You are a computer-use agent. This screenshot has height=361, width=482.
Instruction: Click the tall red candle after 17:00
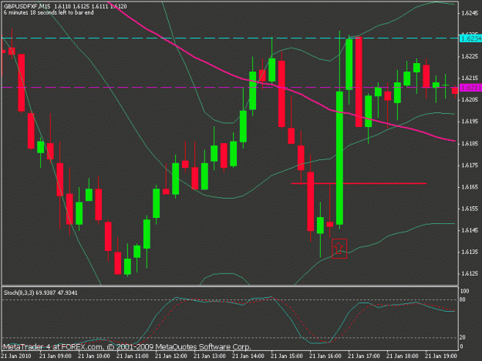tap(359, 82)
